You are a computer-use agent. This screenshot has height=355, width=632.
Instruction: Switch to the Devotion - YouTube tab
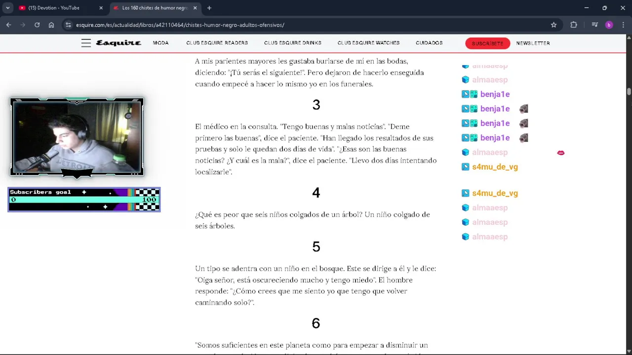(60, 8)
